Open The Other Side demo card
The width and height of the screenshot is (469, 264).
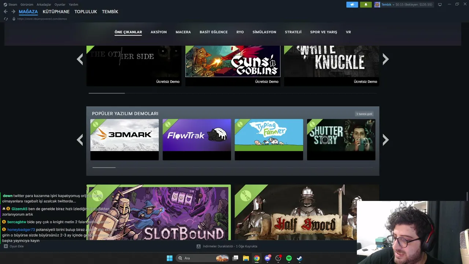pyautogui.click(x=134, y=66)
